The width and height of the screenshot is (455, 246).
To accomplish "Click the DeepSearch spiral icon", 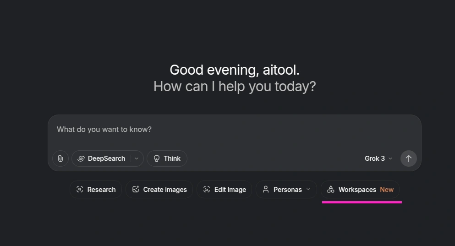I will 81,159.
